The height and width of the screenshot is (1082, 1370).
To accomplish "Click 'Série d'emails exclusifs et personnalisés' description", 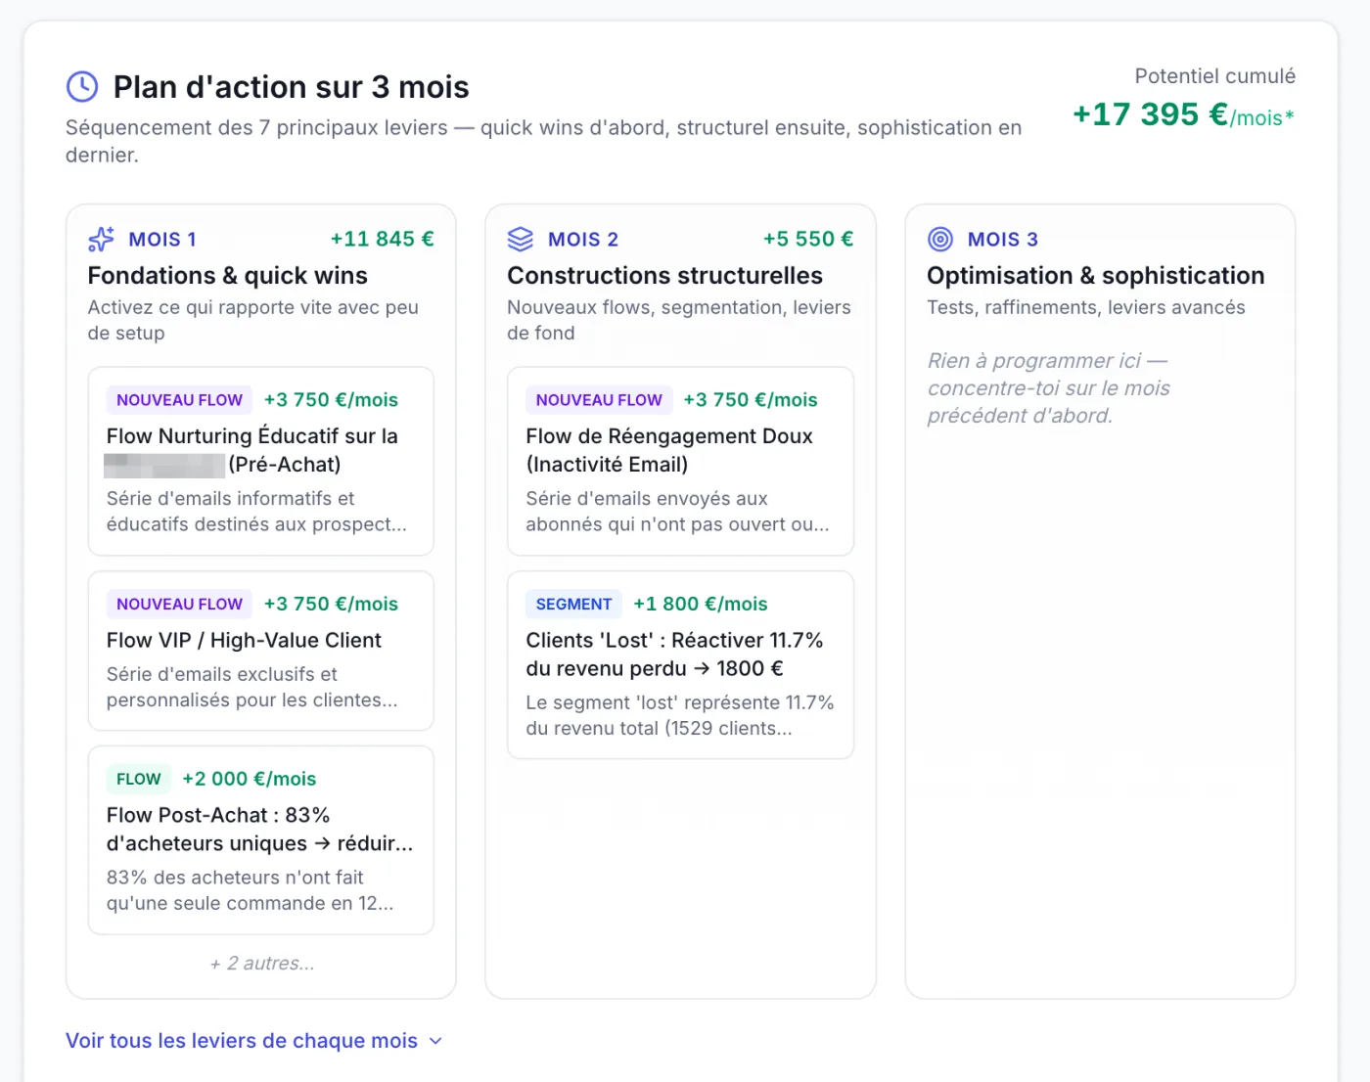I will pos(252,687).
